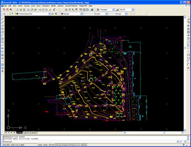
Task: Toggle SNAP mode in status bar
Action: coord(40,145)
